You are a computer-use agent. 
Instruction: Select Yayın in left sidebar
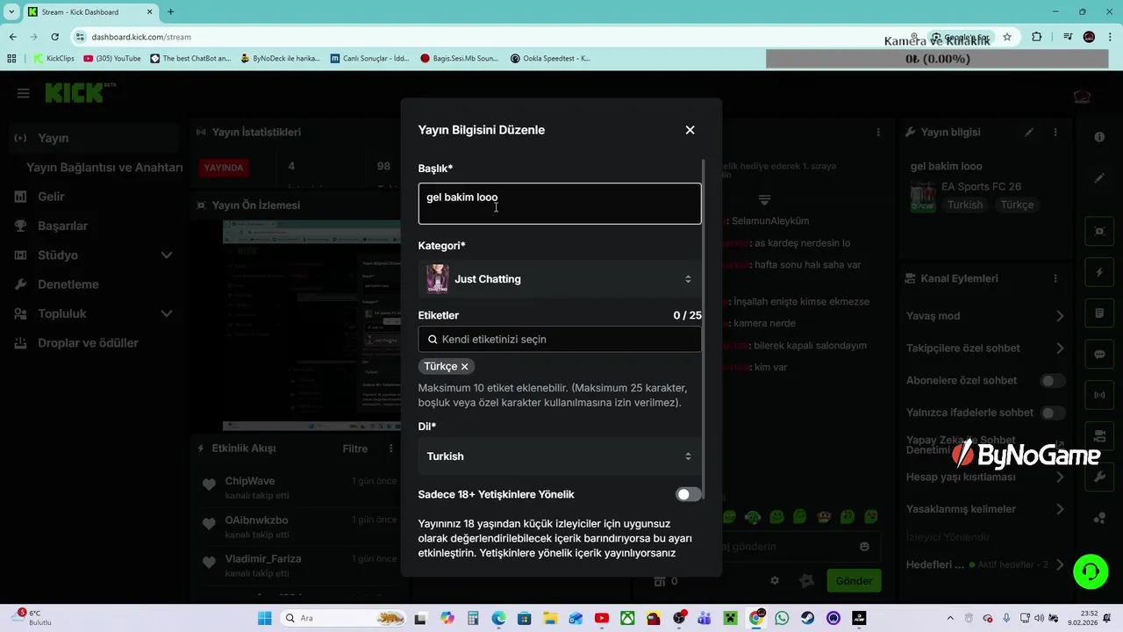[x=92, y=138]
